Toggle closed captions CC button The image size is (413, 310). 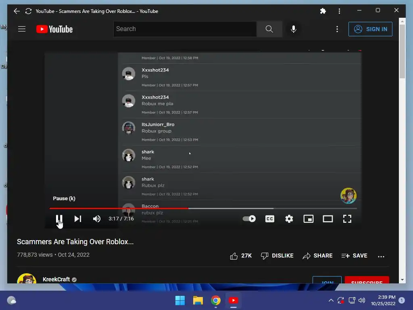[270, 219]
